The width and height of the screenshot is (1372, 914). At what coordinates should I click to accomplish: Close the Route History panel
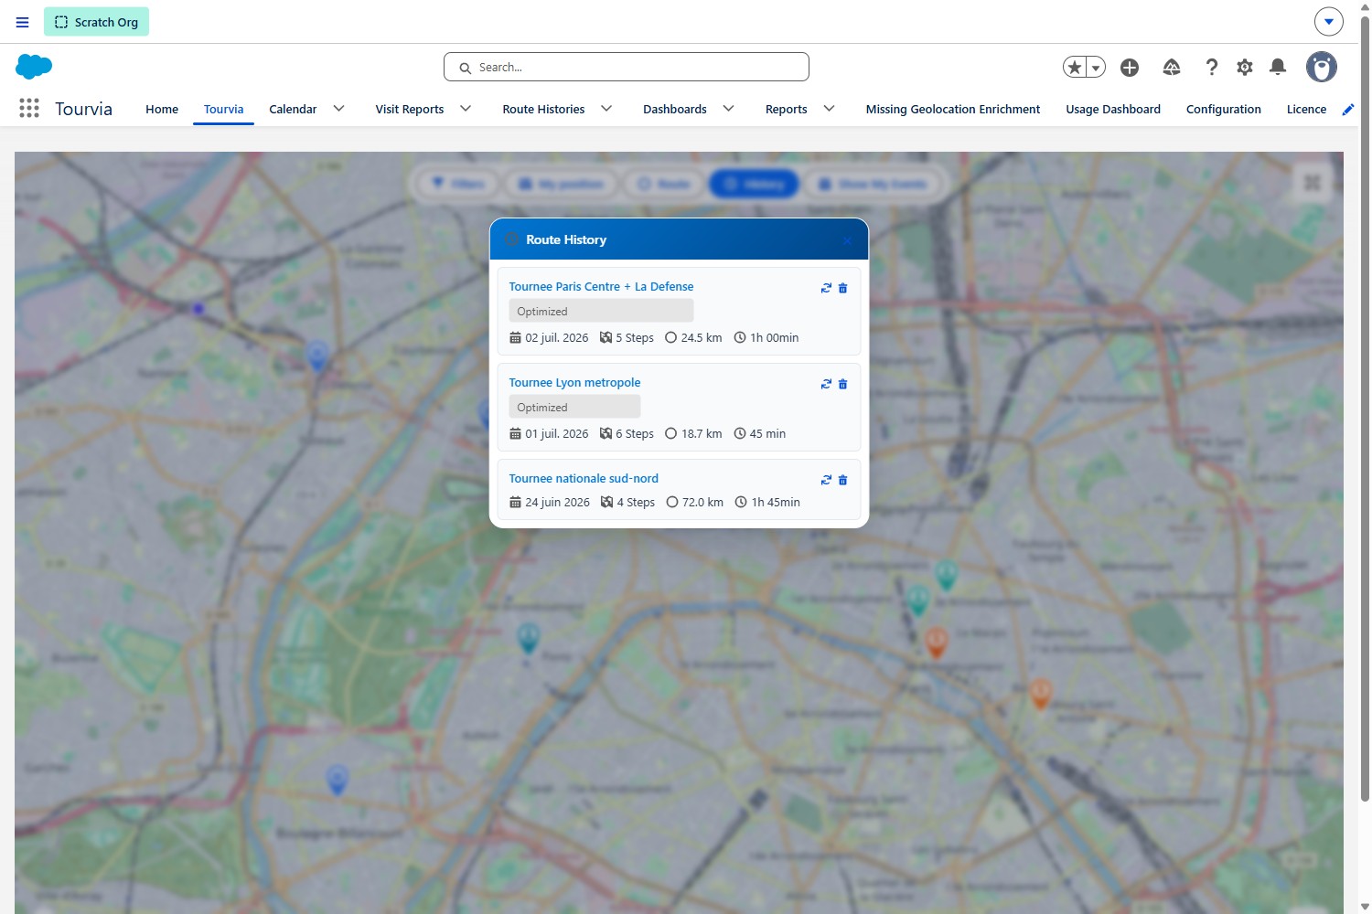848,240
